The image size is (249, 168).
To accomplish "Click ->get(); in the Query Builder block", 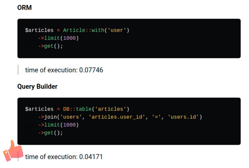I will click(x=50, y=133).
